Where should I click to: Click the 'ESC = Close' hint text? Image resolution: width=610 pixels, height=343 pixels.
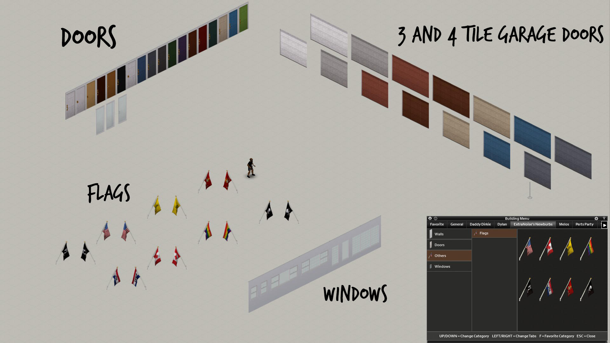[586, 336]
